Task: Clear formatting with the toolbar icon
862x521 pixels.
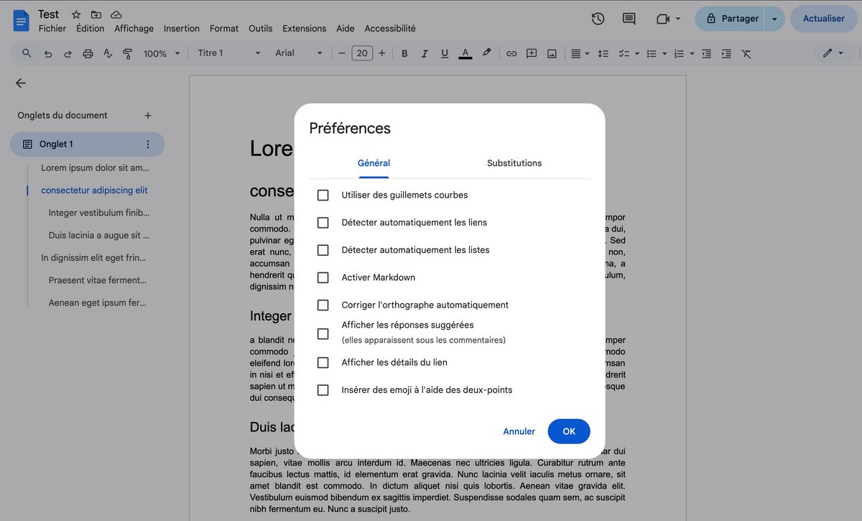Action: click(x=746, y=52)
